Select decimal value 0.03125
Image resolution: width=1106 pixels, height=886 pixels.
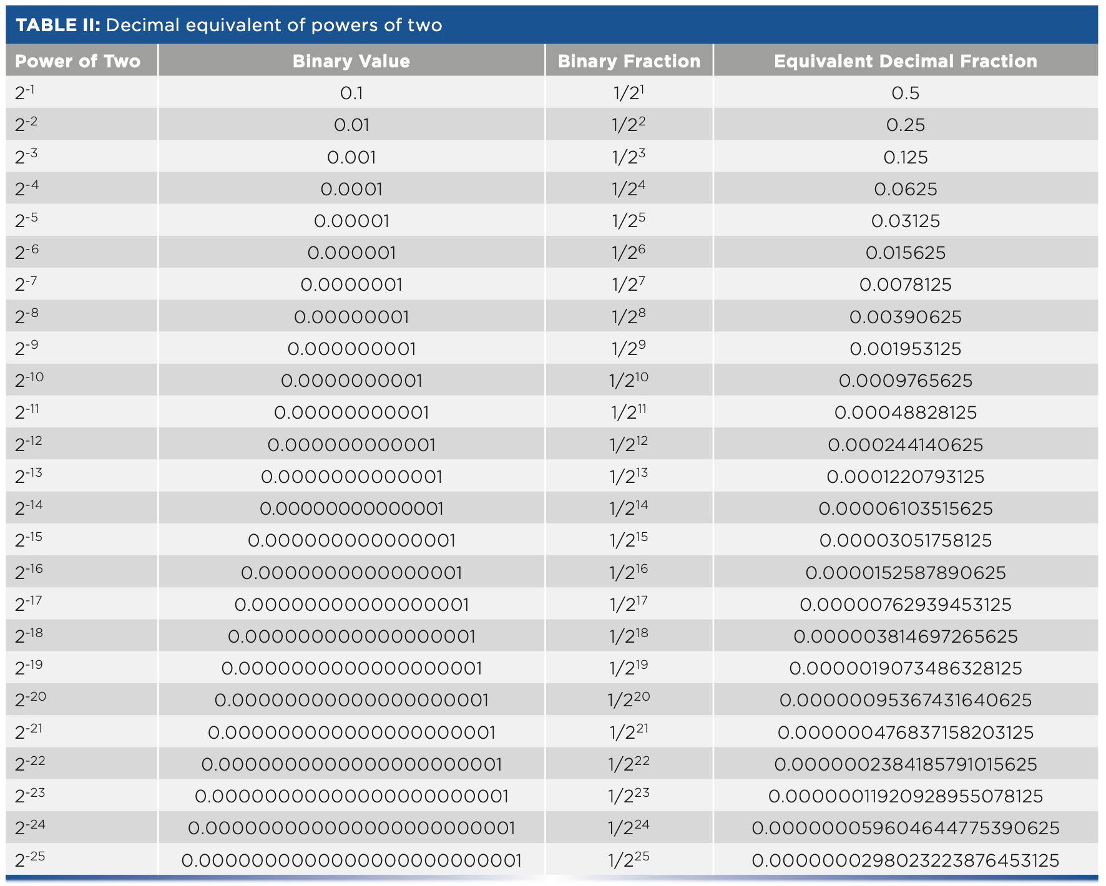point(905,221)
